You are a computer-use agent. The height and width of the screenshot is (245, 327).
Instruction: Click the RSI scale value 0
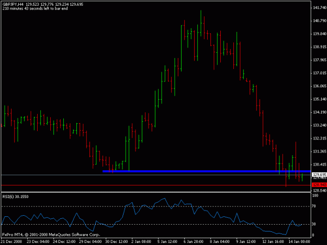(313, 236)
